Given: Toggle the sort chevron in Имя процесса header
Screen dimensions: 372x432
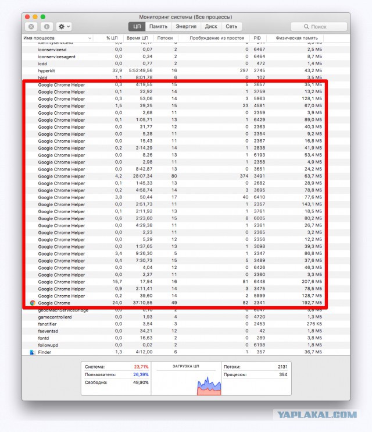Looking at the screenshot, I should click(x=90, y=38).
